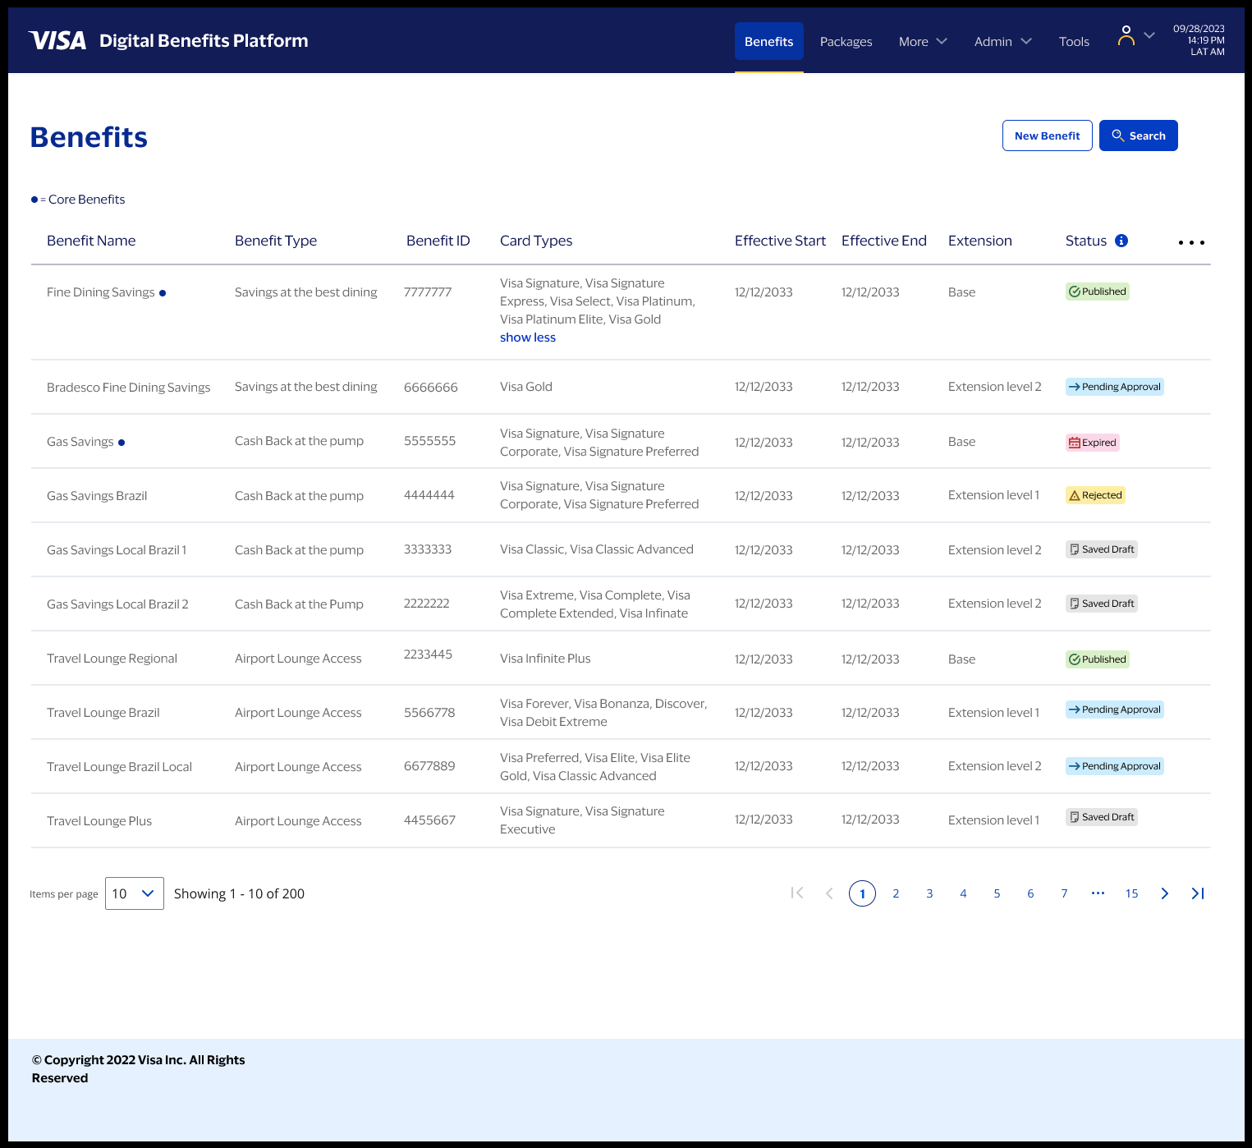The height and width of the screenshot is (1148, 1252).
Task: Click the New Benefit button
Action: [x=1047, y=135]
